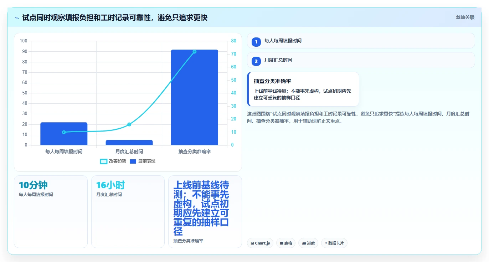
Task: Click the 抽查分类准确率 caption in third card
Action: pyautogui.click(x=189, y=241)
